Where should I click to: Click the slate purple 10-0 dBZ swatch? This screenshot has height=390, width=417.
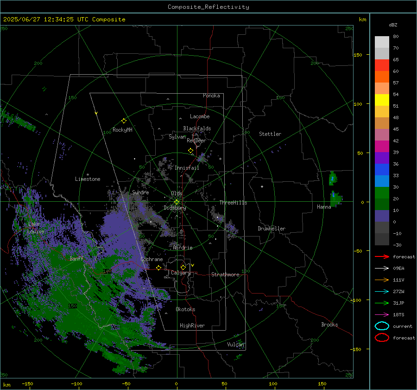pos(382,216)
